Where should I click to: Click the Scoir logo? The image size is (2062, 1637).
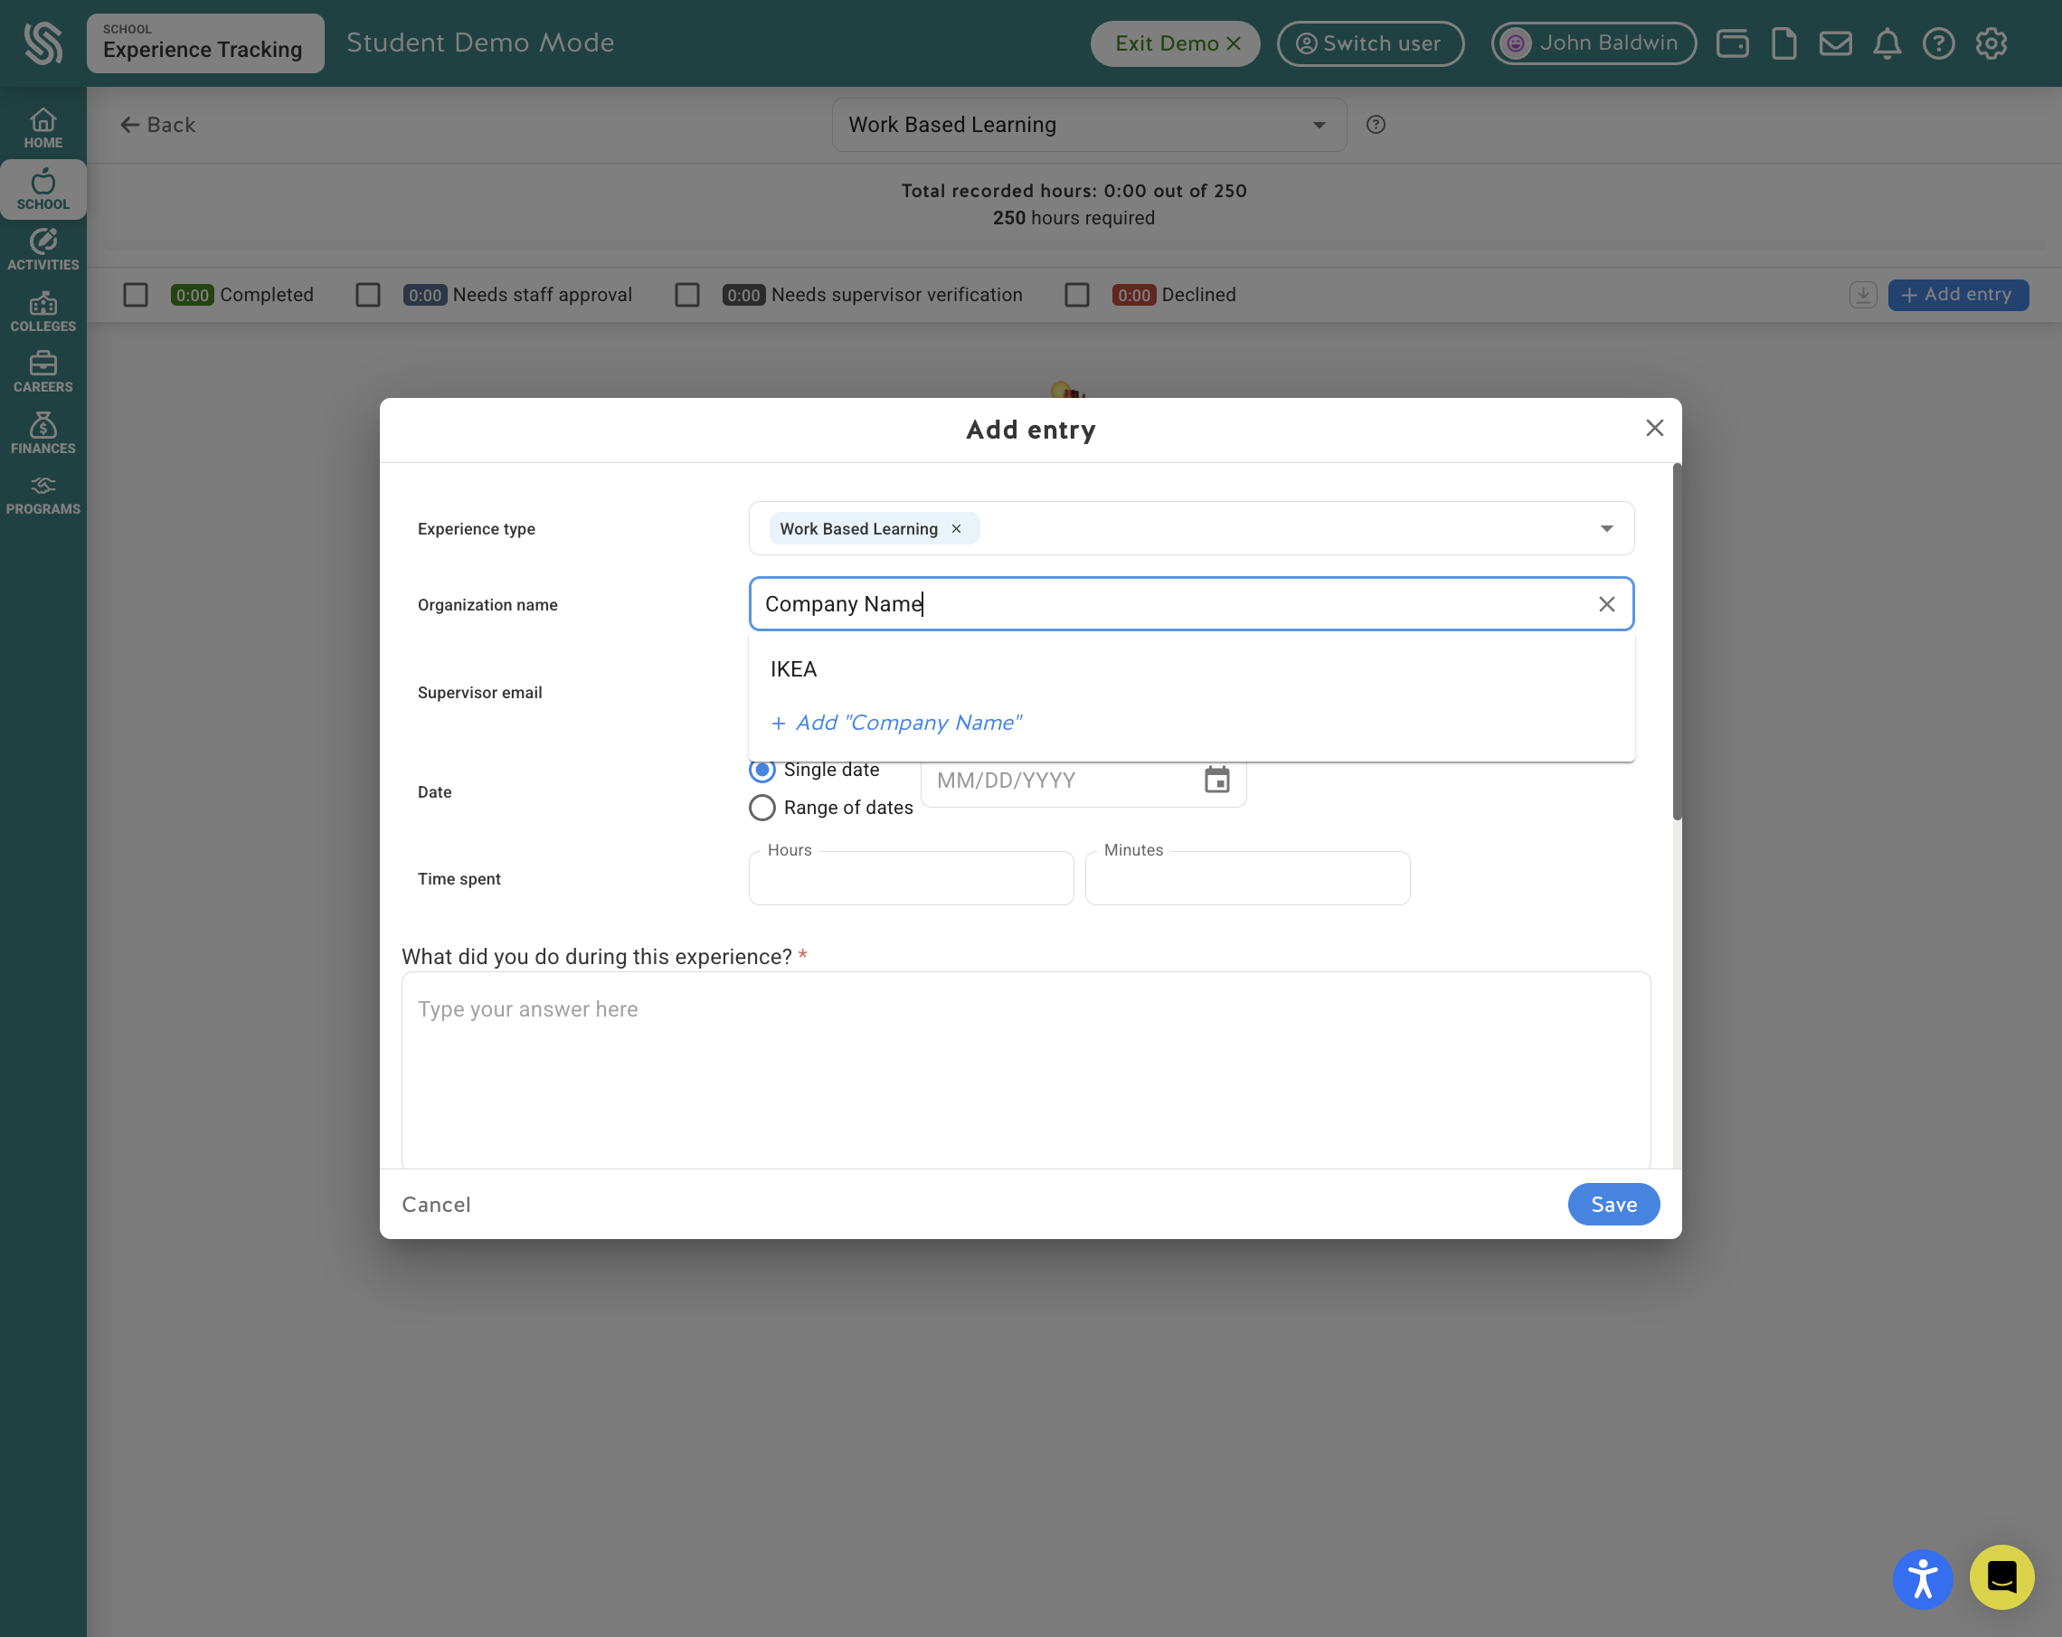[43, 43]
